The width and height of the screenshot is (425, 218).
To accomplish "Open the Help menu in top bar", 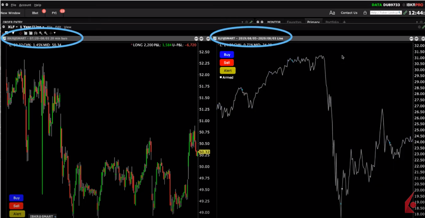I will pyautogui.click(x=38, y=5).
